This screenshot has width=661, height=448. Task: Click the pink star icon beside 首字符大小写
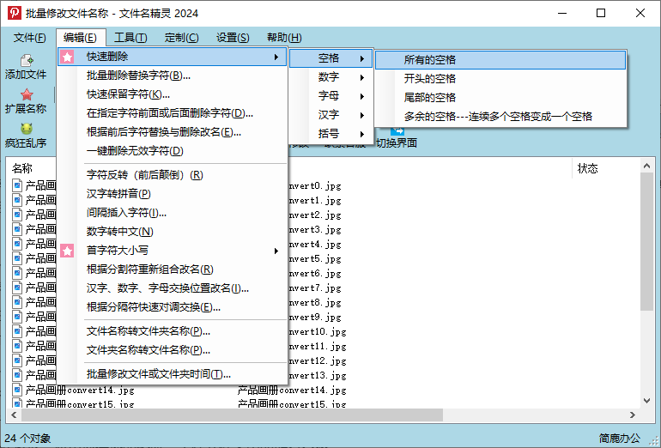tap(68, 251)
